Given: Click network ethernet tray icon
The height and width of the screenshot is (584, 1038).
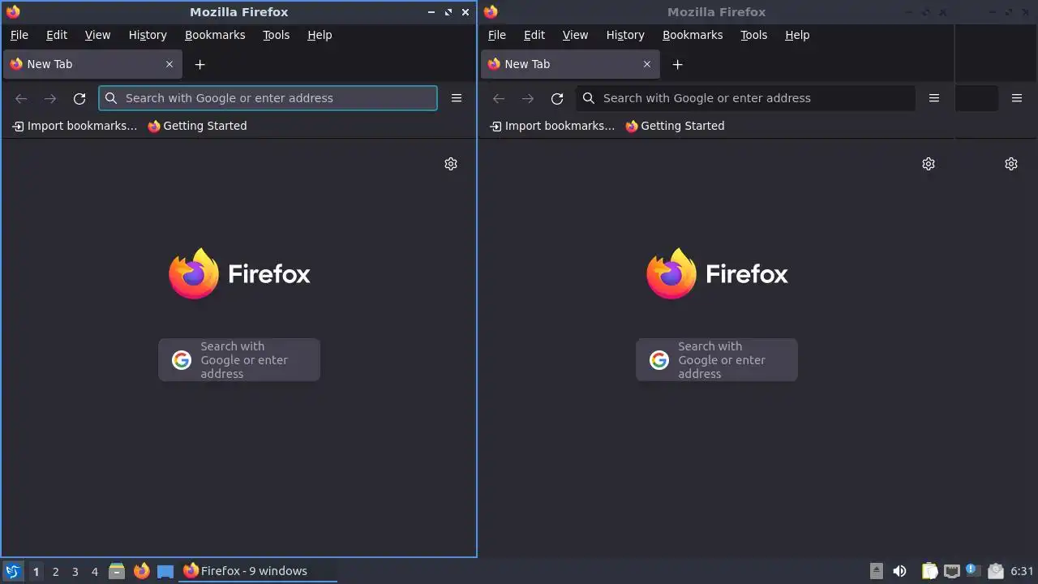Looking at the screenshot, I should [951, 571].
